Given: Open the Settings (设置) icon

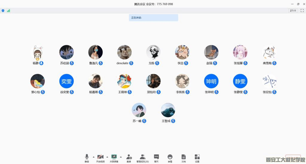Looking at the screenshot, I should pos(197,157).
